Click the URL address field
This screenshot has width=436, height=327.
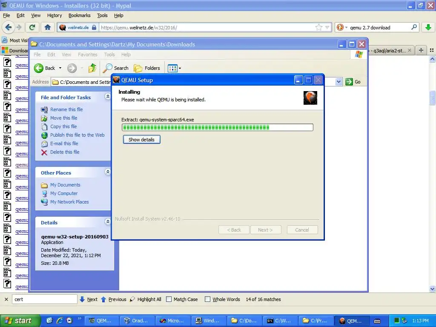pos(207,27)
